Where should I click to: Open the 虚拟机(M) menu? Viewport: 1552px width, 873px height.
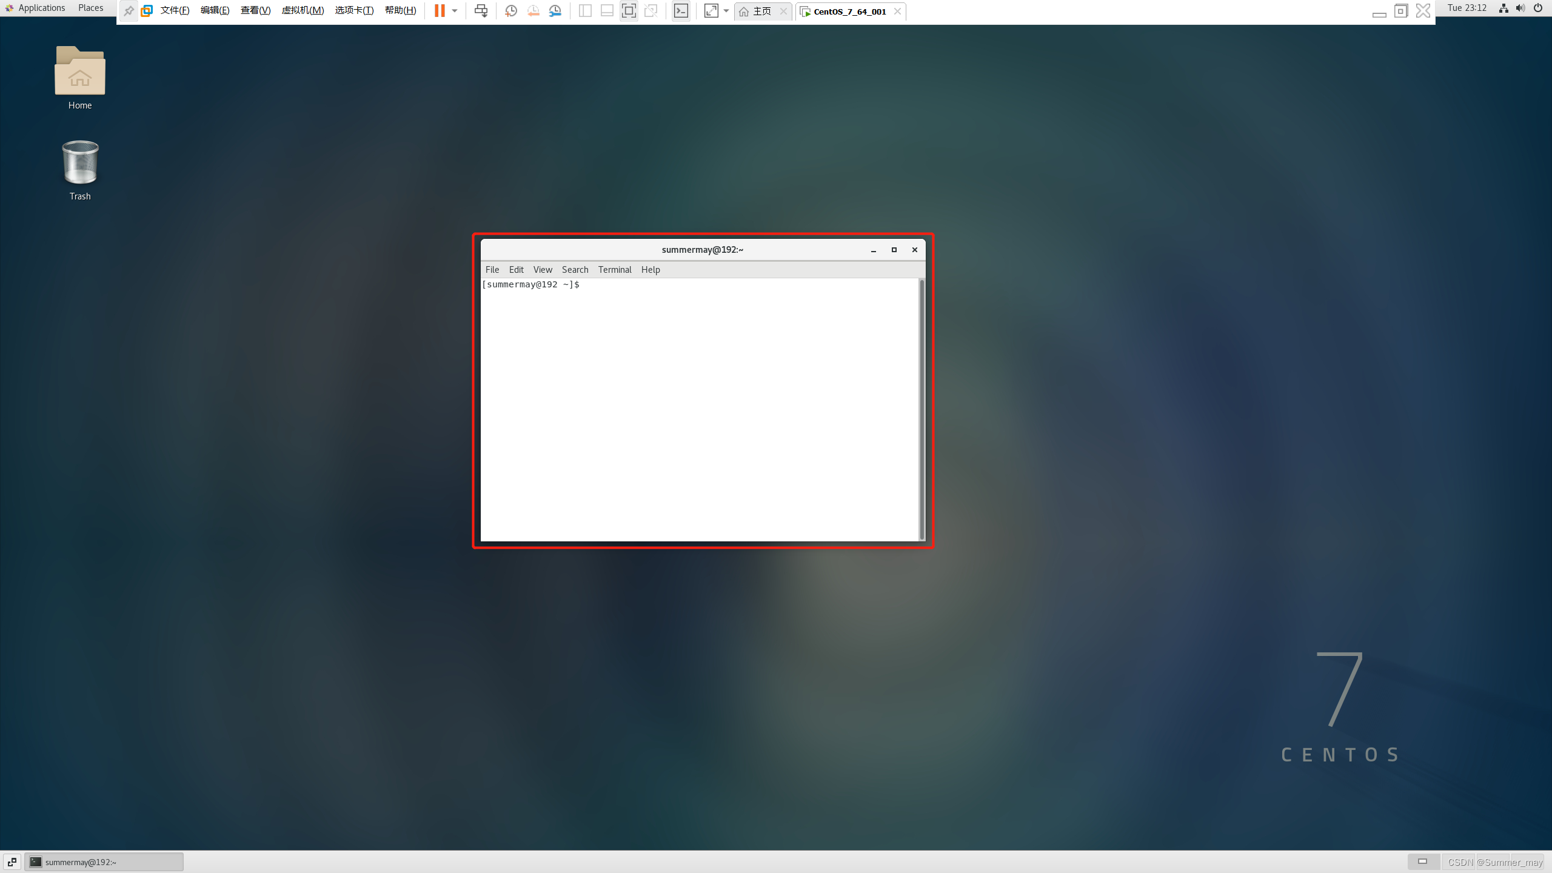point(303,10)
